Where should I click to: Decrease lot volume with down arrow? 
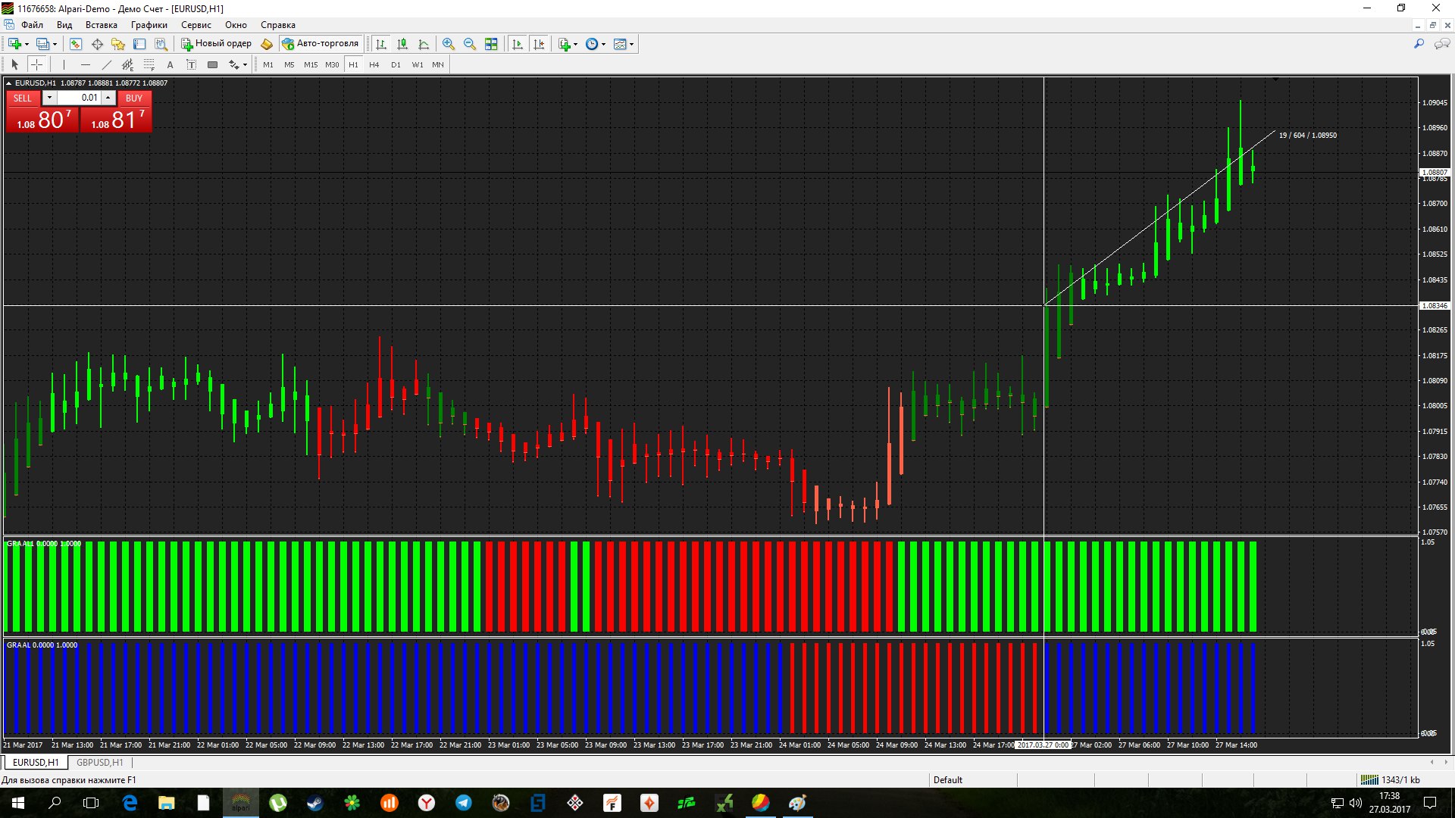coord(49,98)
